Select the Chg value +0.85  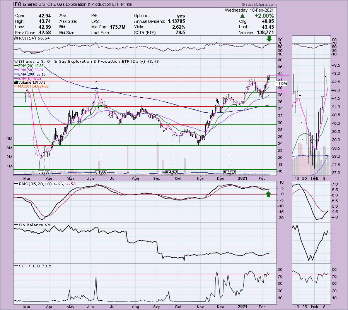point(268,21)
